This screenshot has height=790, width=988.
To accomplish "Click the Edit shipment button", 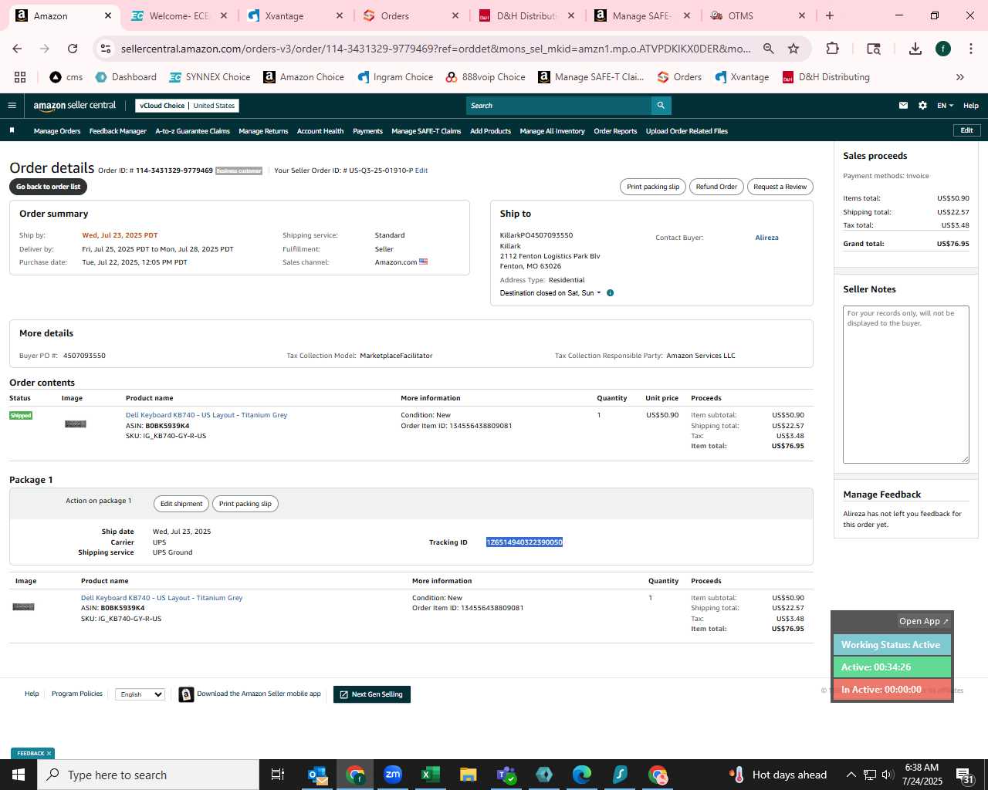I will tap(181, 504).
